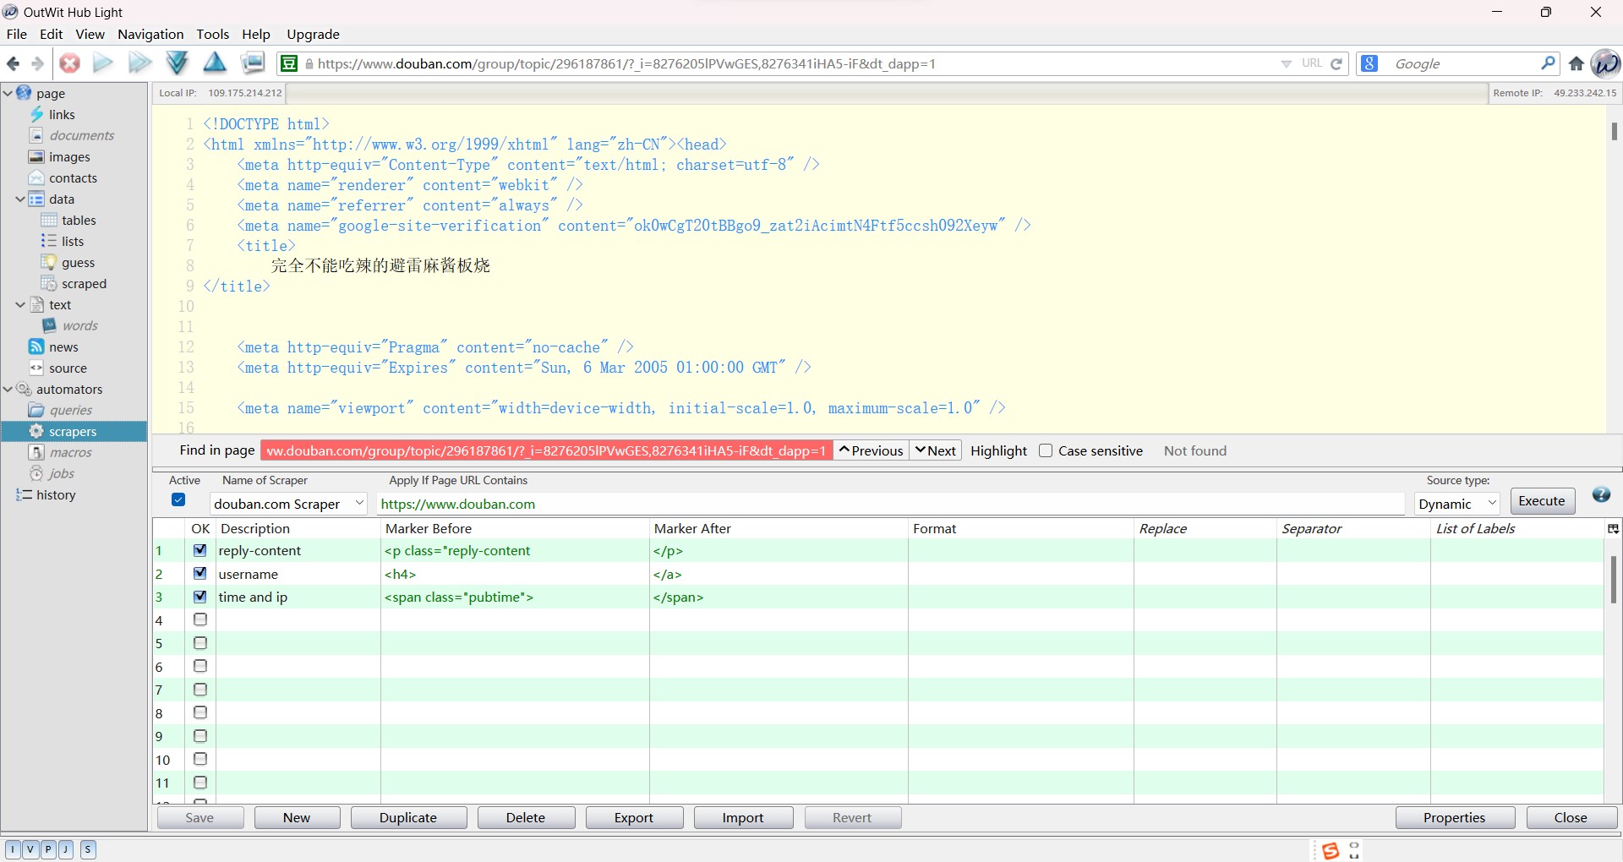1623x862 pixels.
Task: Open the Name of Scraper dropdown
Action: click(359, 503)
